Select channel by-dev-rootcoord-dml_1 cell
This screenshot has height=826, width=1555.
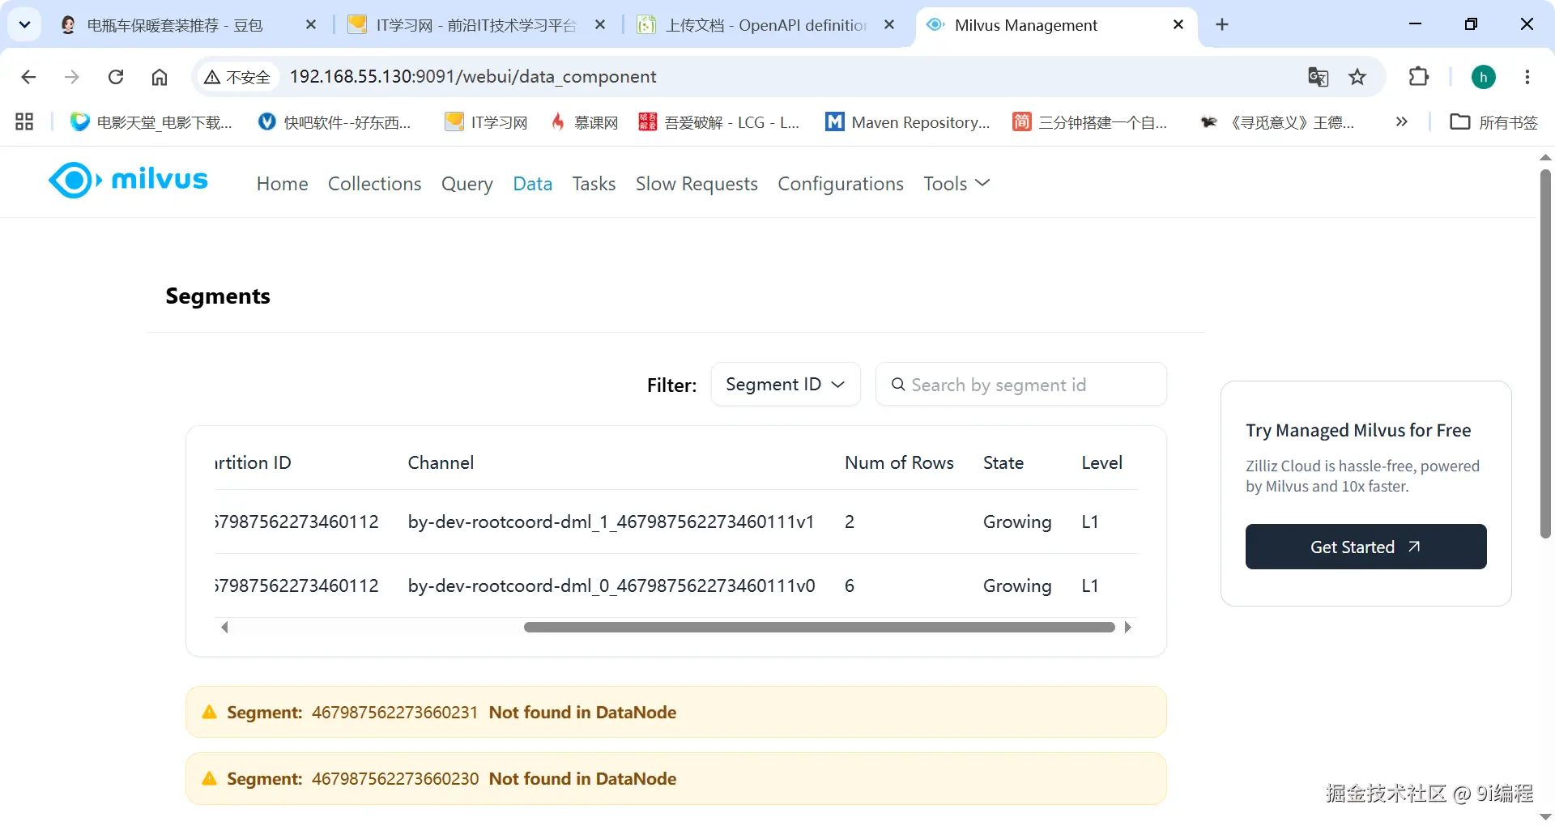(x=611, y=522)
